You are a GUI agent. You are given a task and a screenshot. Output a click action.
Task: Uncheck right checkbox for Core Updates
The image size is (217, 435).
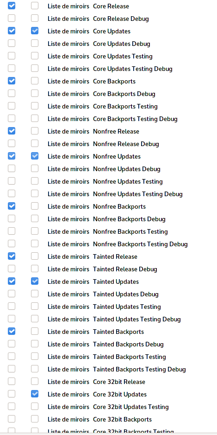35,31
